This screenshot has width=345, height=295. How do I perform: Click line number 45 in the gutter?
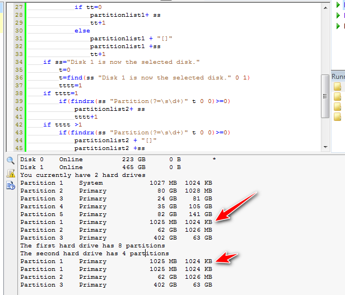click(19, 148)
